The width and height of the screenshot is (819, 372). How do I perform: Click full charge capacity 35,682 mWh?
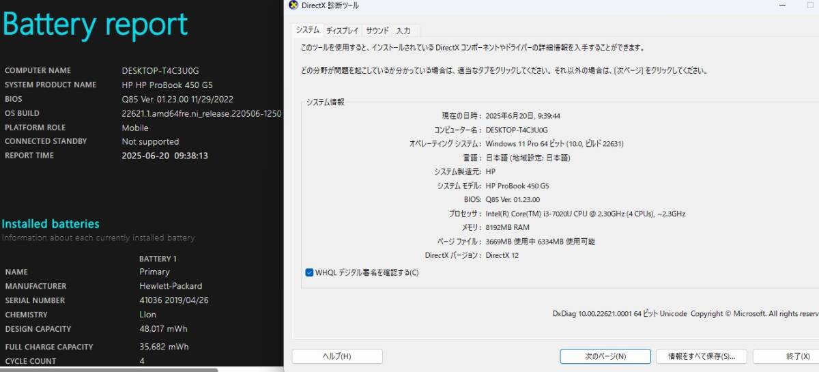[x=164, y=347]
